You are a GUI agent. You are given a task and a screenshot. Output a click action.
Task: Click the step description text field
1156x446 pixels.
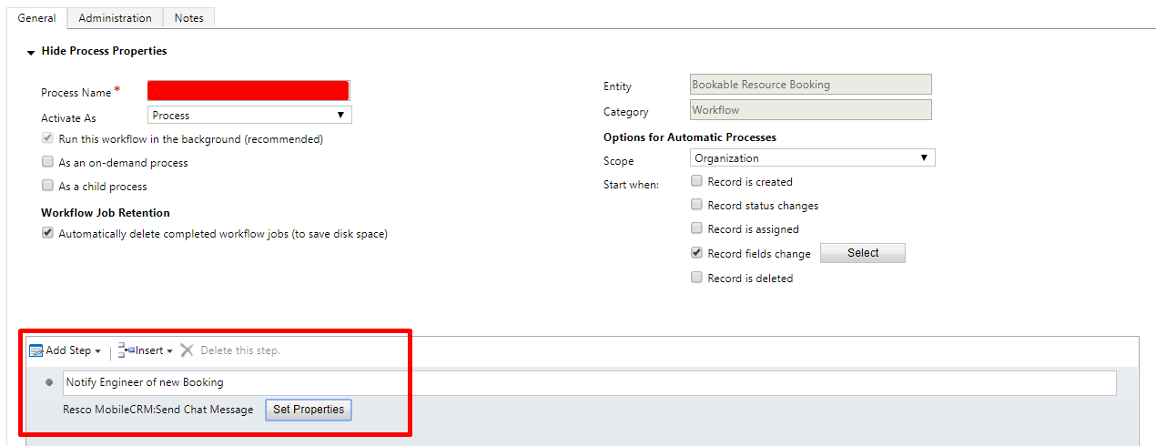[x=589, y=382]
